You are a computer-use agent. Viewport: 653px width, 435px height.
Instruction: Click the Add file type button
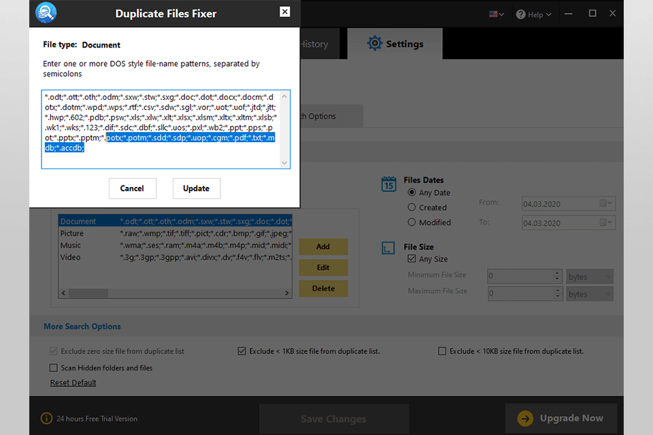[323, 247]
